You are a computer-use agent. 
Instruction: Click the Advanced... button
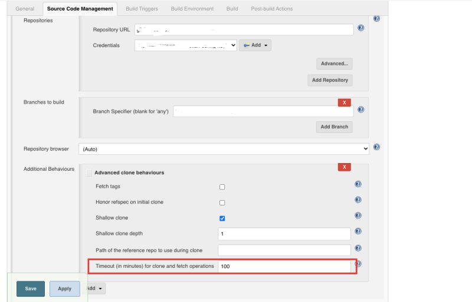coord(334,64)
